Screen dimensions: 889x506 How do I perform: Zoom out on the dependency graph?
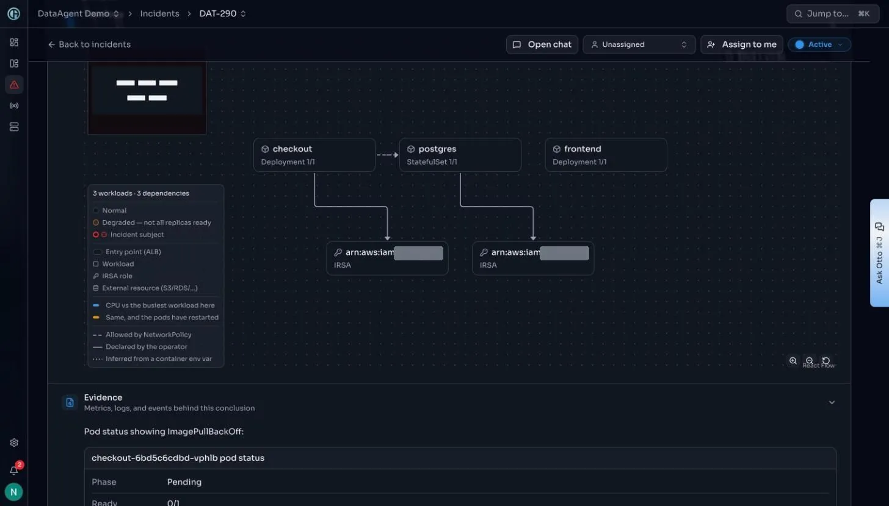[x=810, y=361]
